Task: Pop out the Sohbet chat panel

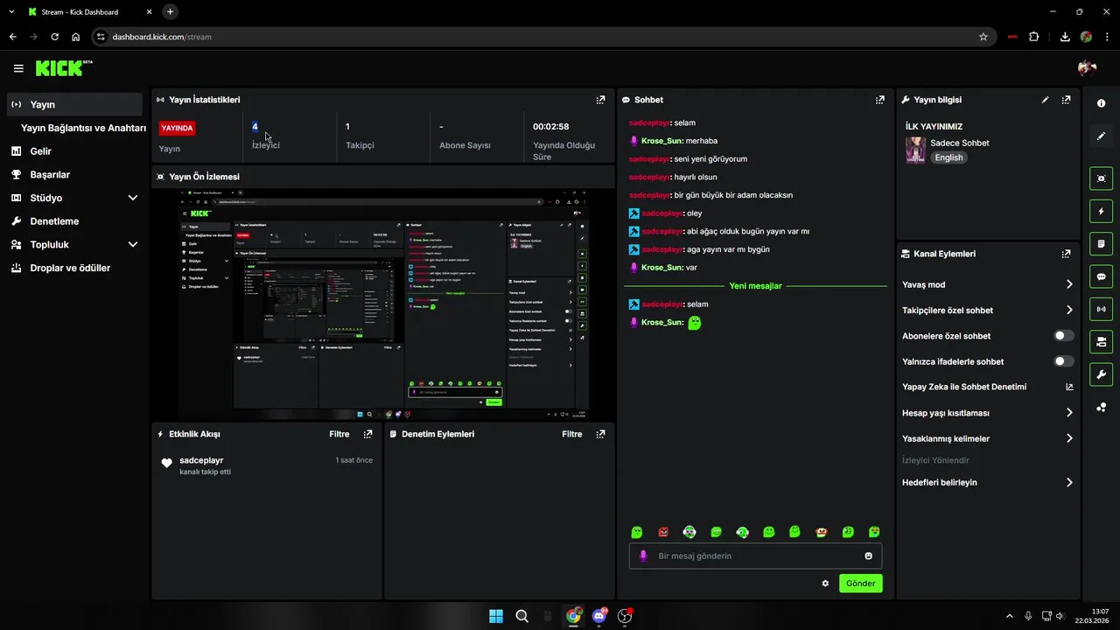Action: 880,100
